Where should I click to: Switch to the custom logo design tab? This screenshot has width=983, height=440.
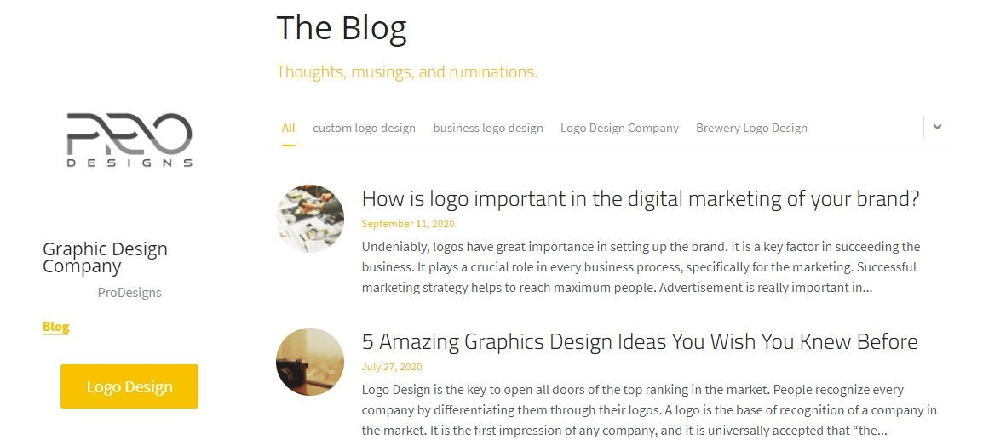(364, 128)
